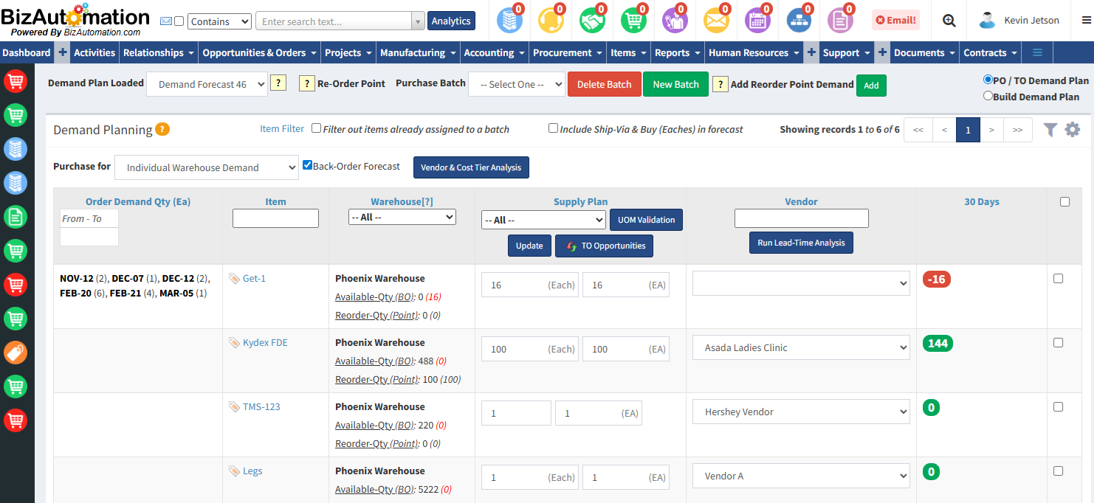This screenshot has width=1094, height=503.
Task: Click the tag icon next to Get-1
Action: (x=234, y=278)
